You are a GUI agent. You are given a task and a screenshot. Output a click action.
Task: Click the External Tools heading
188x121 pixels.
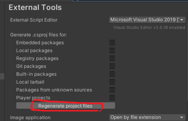click(35, 7)
